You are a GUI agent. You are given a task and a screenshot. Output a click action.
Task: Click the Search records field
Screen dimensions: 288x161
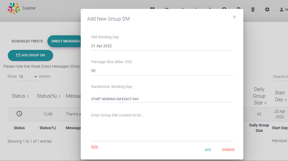[280, 77]
